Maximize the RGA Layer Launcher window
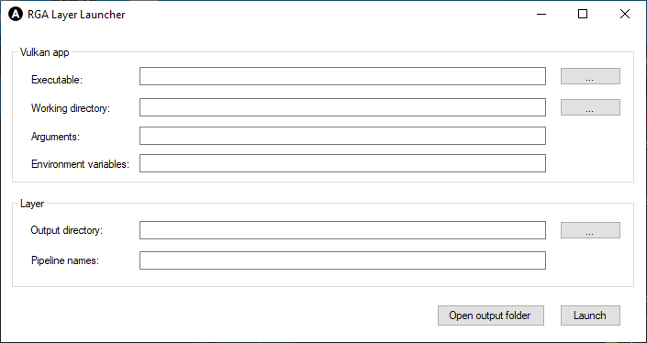 pos(583,14)
